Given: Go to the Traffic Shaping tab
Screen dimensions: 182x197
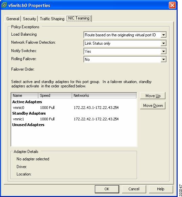Looking at the screenshot, I should coord(52,19).
